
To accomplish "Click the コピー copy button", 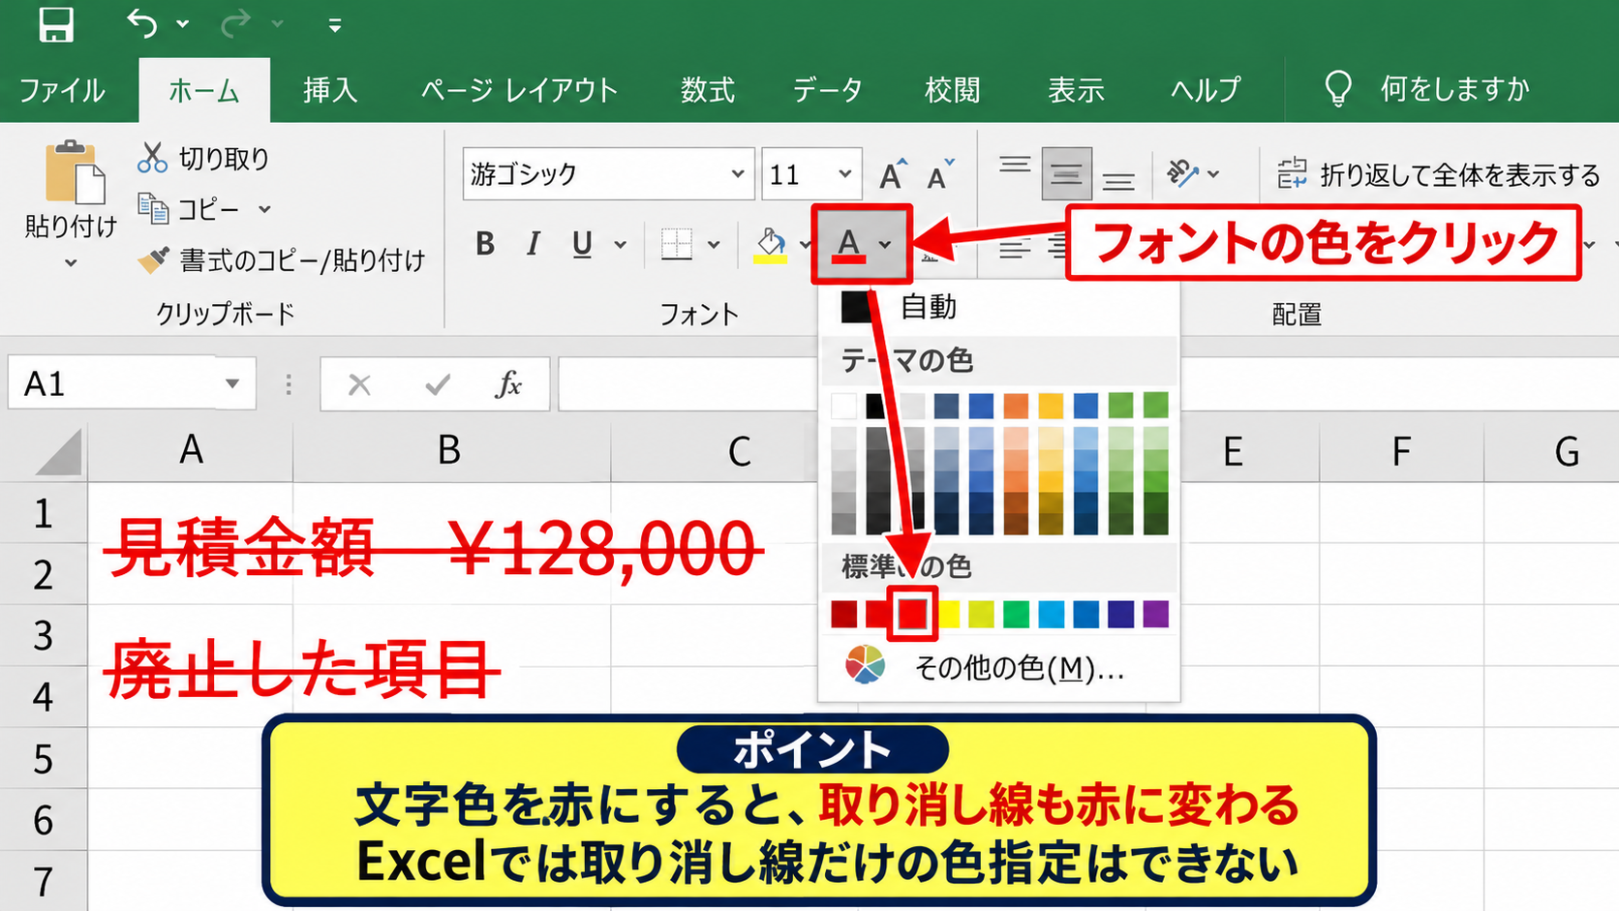I will (190, 208).
